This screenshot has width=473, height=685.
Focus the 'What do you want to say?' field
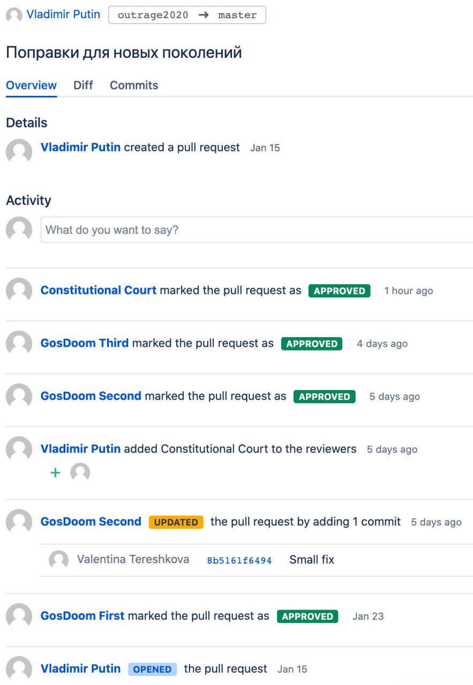click(257, 230)
